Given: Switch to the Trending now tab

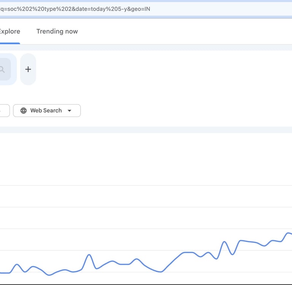Looking at the screenshot, I should click(57, 32).
